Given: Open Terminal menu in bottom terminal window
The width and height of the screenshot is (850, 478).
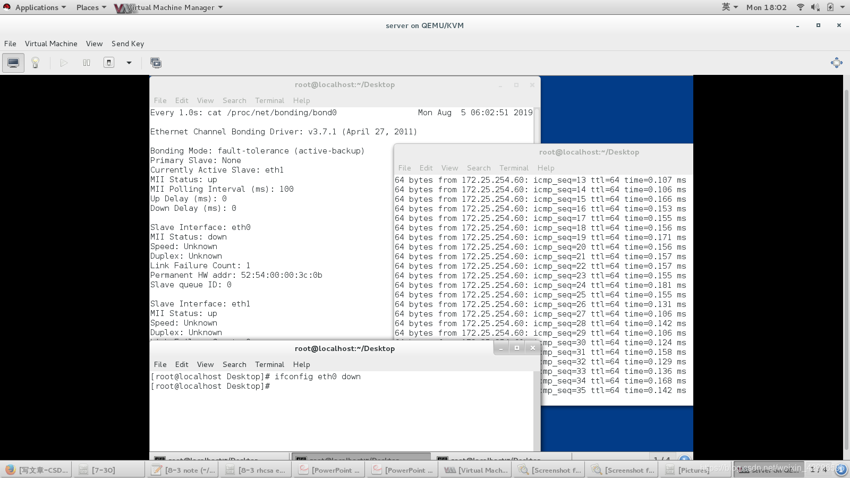Looking at the screenshot, I should [269, 364].
